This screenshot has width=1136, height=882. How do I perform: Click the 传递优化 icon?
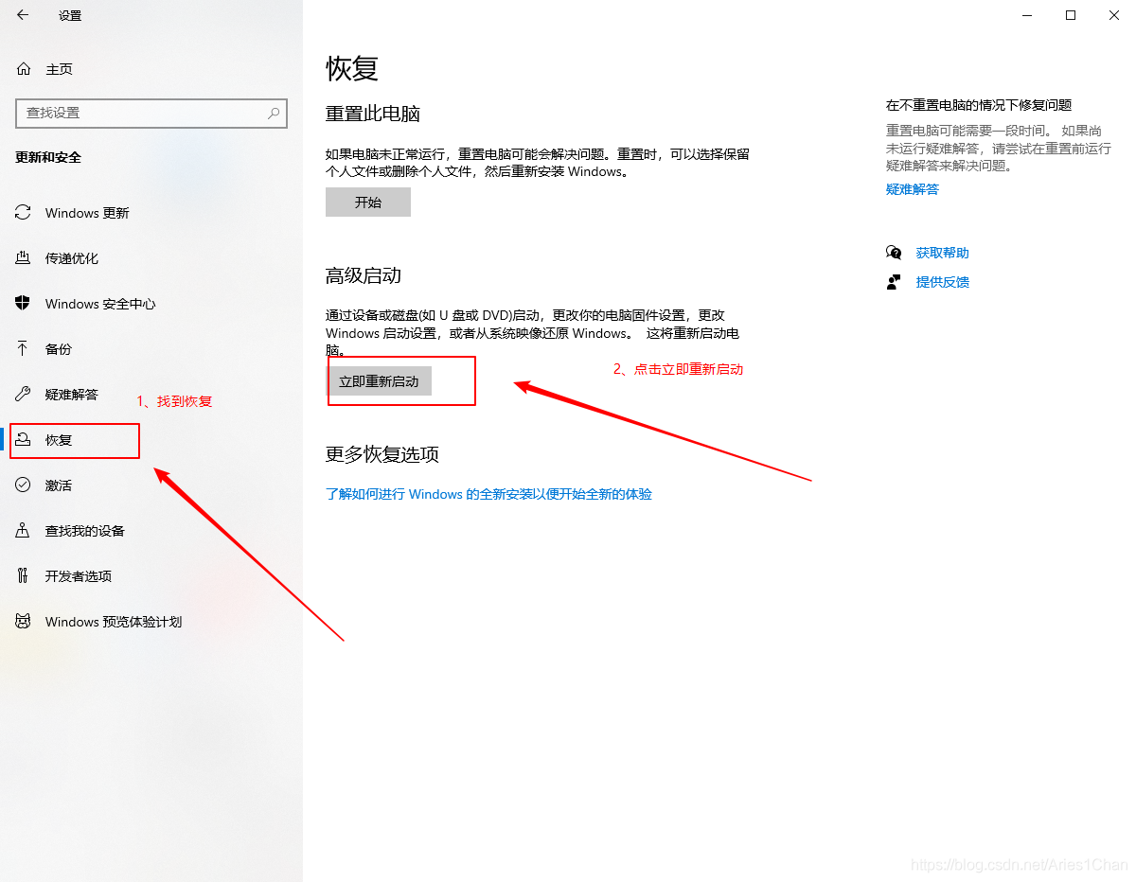24,258
